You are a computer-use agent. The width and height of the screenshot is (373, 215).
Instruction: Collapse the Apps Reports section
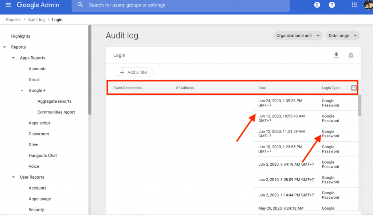coord(13,58)
